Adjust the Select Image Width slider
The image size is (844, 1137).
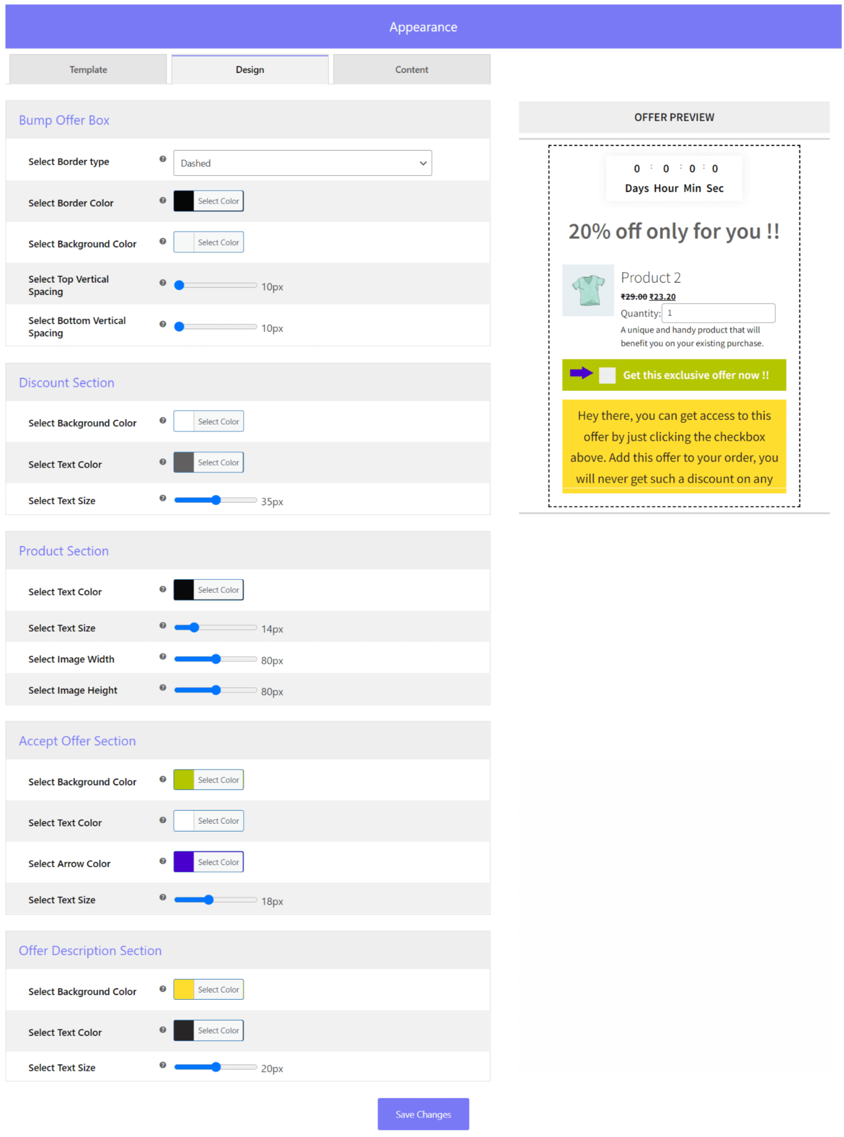click(x=215, y=659)
